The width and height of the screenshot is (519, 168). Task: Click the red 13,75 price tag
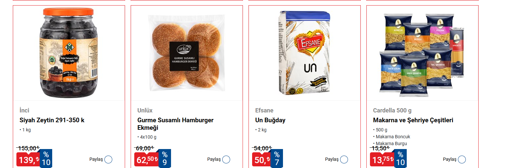click(382, 160)
